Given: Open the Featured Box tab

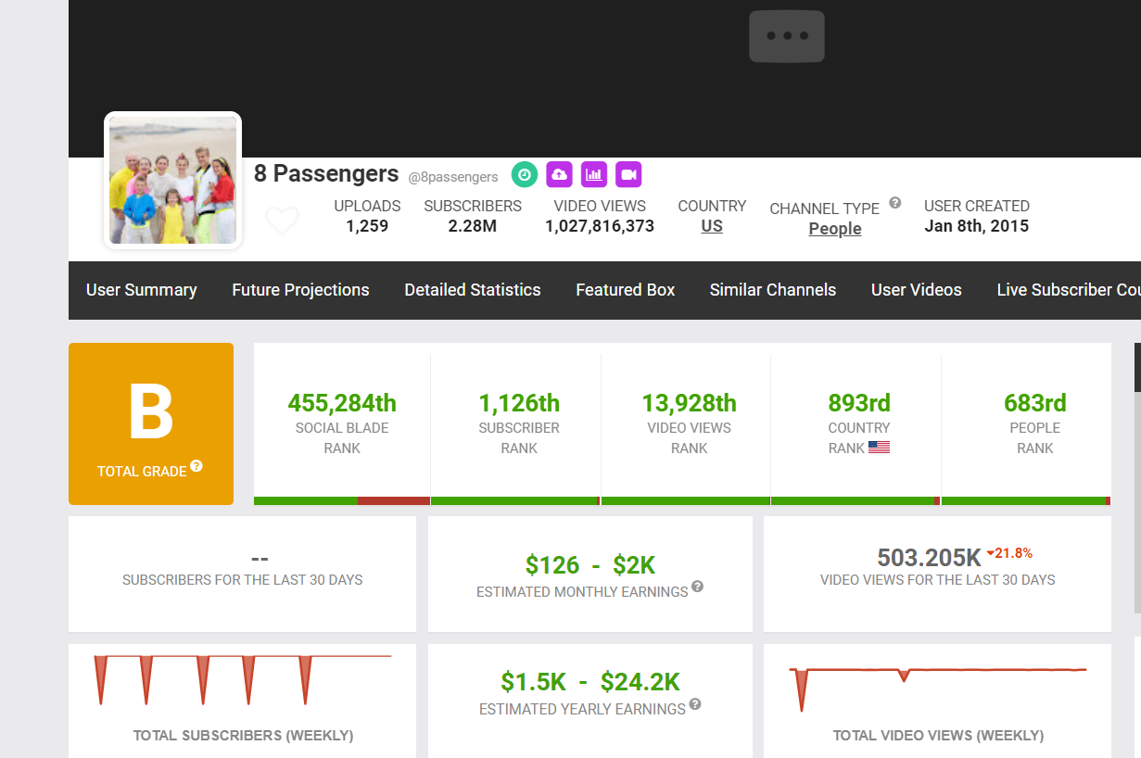Looking at the screenshot, I should [x=625, y=290].
